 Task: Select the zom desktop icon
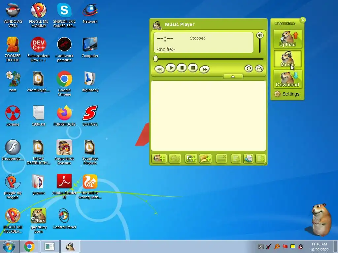tap(13, 82)
